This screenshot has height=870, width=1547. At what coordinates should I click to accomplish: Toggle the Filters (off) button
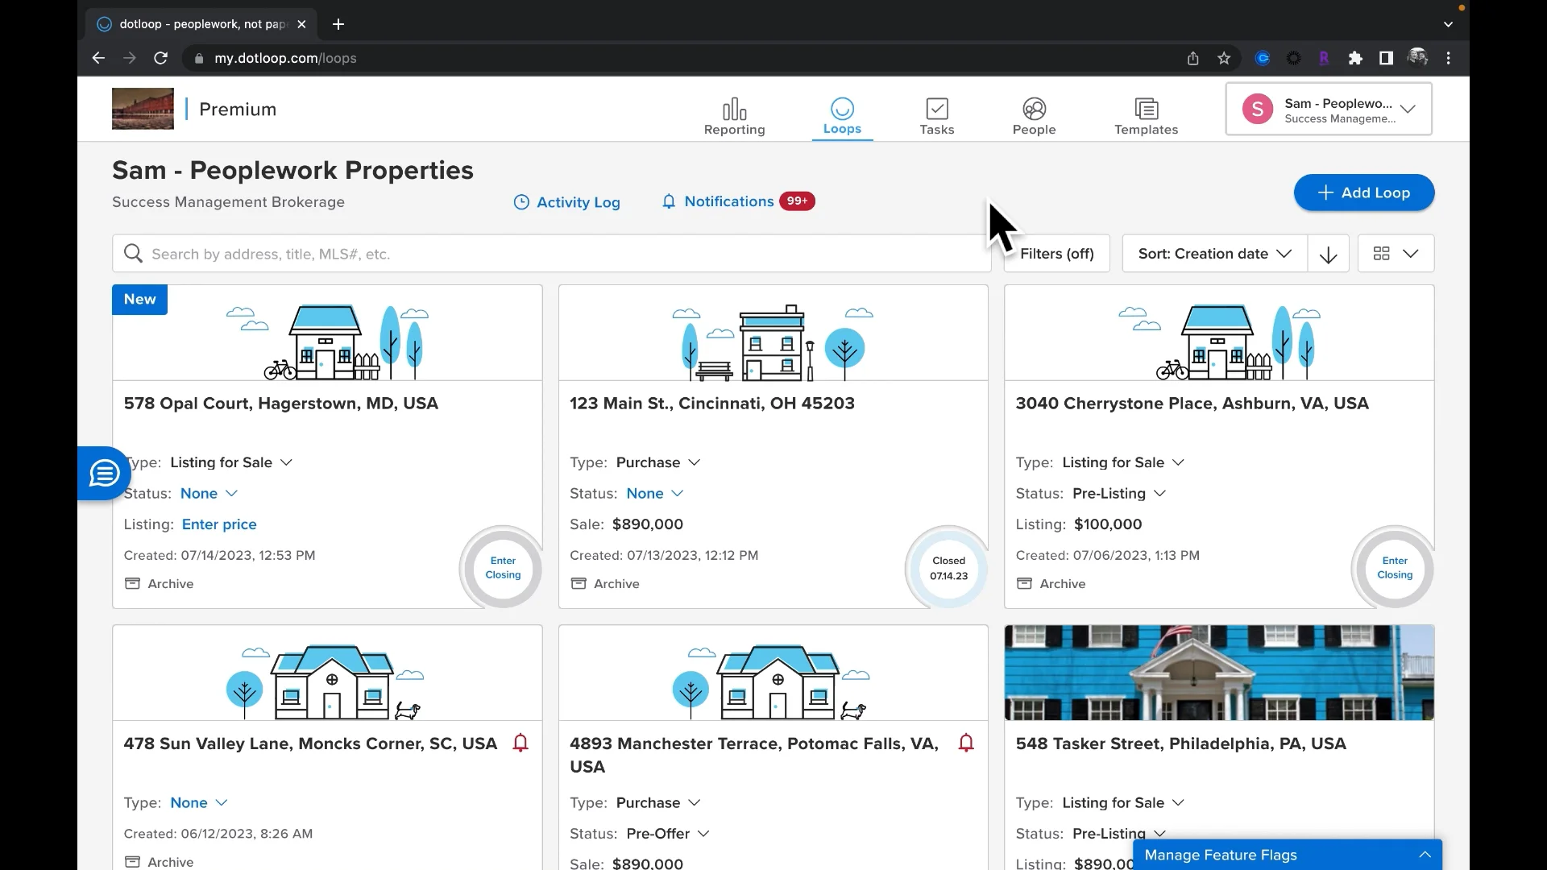point(1056,254)
